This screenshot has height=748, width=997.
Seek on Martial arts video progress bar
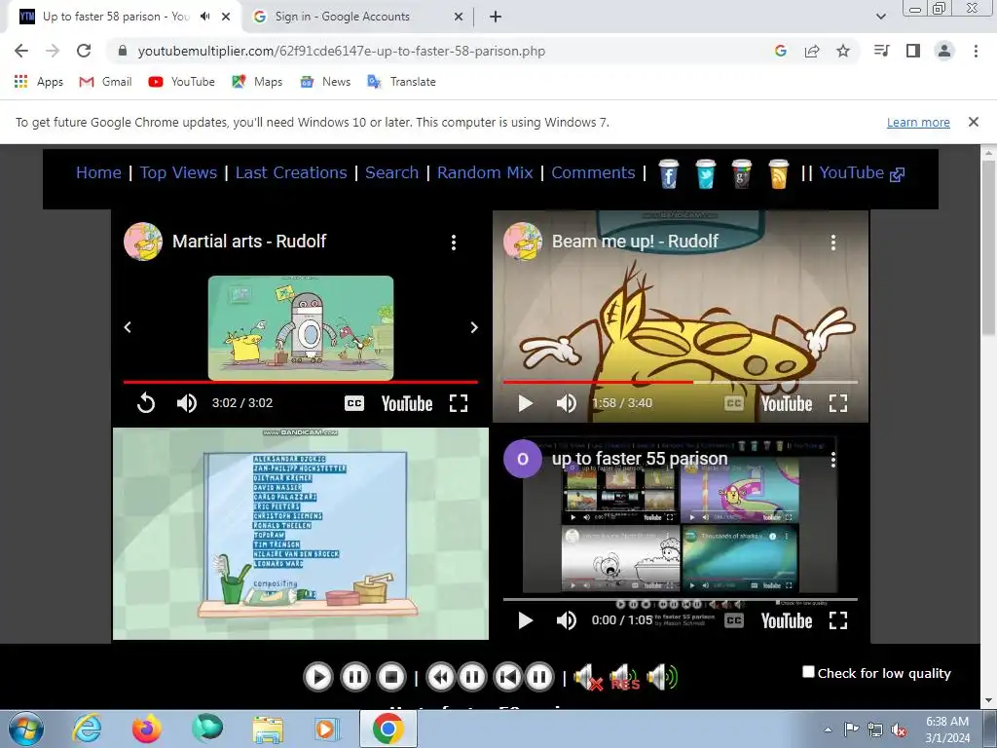tap(301, 382)
